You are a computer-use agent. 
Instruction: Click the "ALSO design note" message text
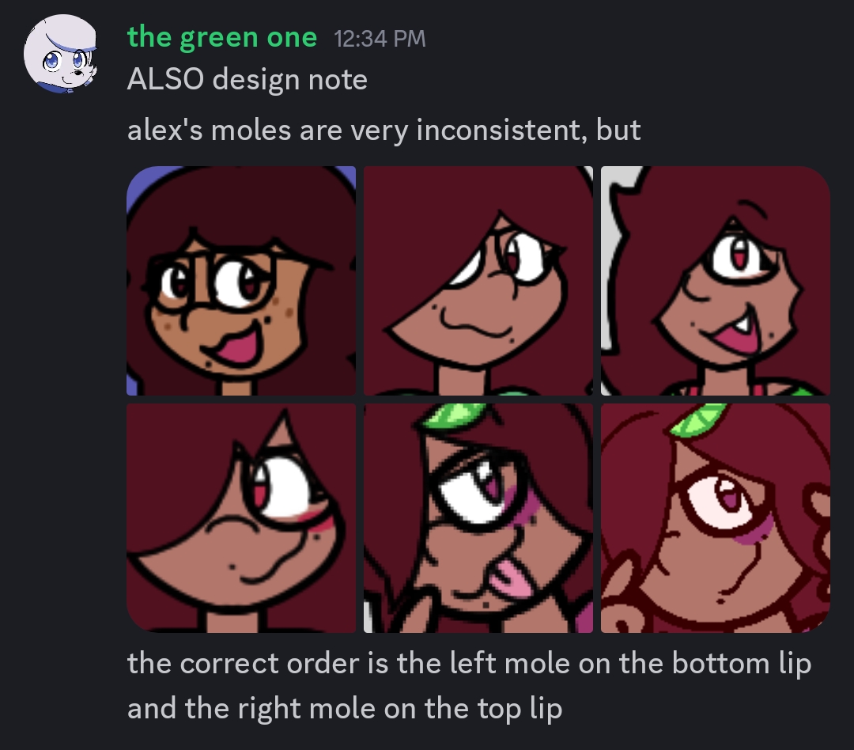click(248, 80)
